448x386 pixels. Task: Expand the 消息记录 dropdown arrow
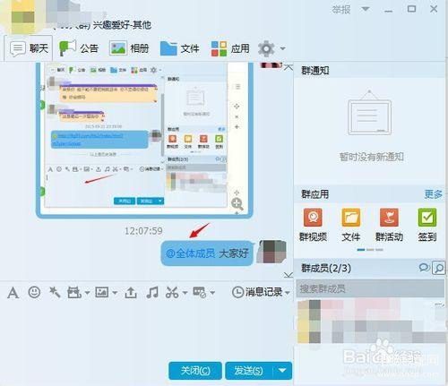coord(288,293)
